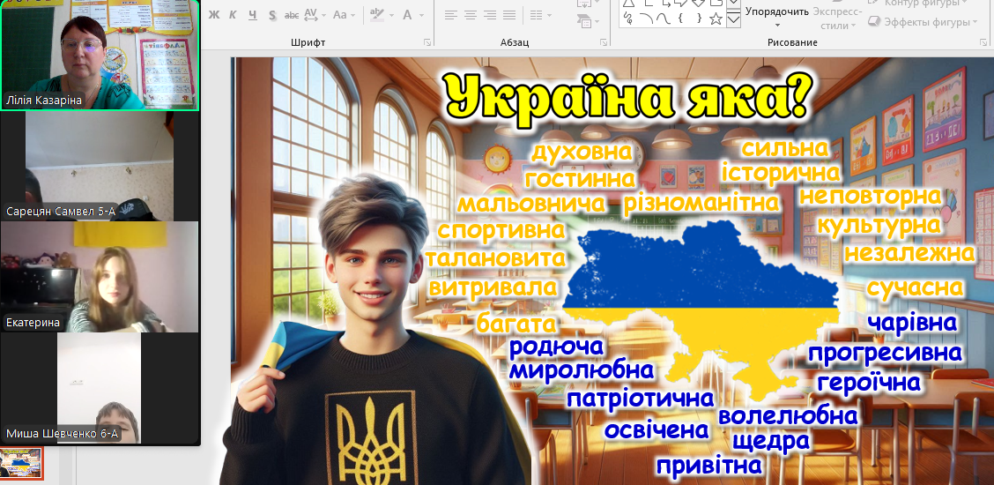This screenshot has width=994, height=485.
Task: Select the right brace shape
Action: click(698, 19)
